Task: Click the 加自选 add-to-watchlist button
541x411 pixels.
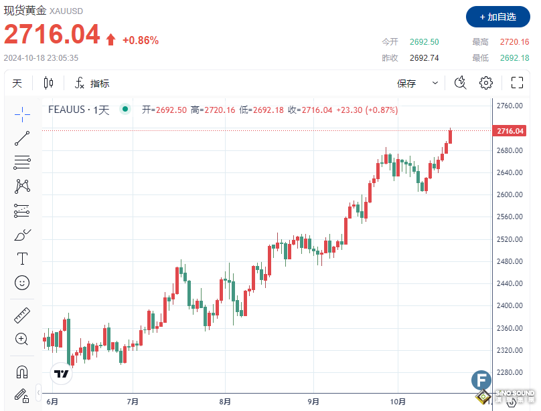Action: click(x=498, y=17)
